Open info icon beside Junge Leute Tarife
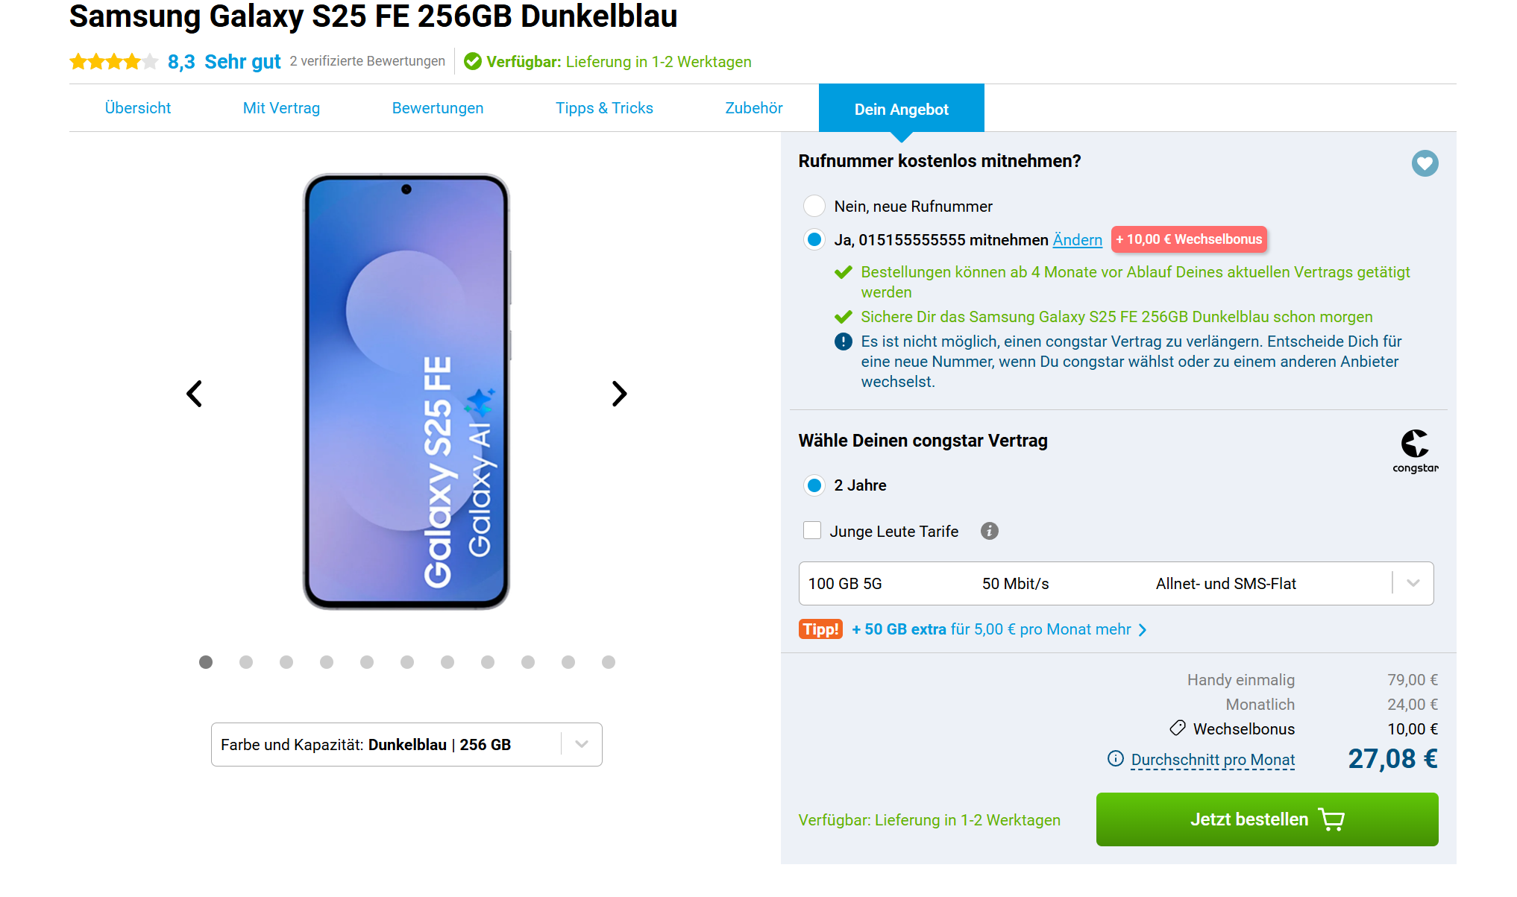The width and height of the screenshot is (1517, 897). [x=989, y=531]
